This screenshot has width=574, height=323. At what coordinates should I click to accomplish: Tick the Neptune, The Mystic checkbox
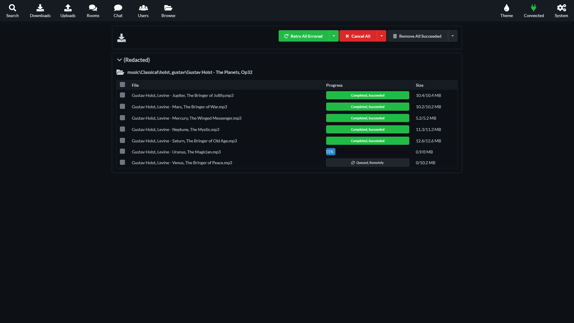tap(122, 129)
